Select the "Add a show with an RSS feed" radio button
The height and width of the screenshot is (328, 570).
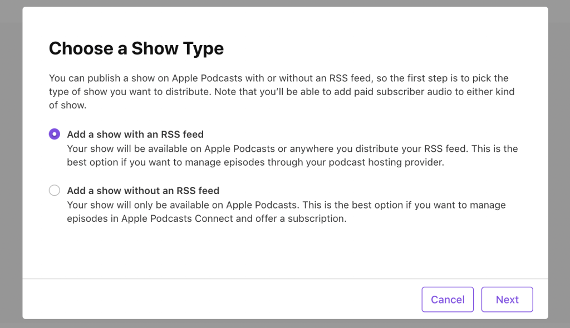[x=54, y=134]
